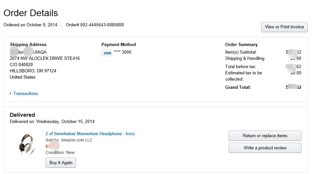Expand the Transactions disclosure triangle
317x174 pixels.
(11, 94)
